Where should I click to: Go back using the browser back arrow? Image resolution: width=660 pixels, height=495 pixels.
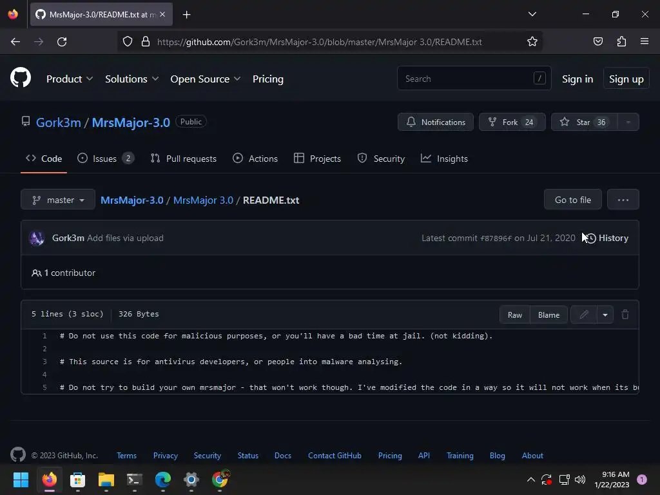pos(15,42)
